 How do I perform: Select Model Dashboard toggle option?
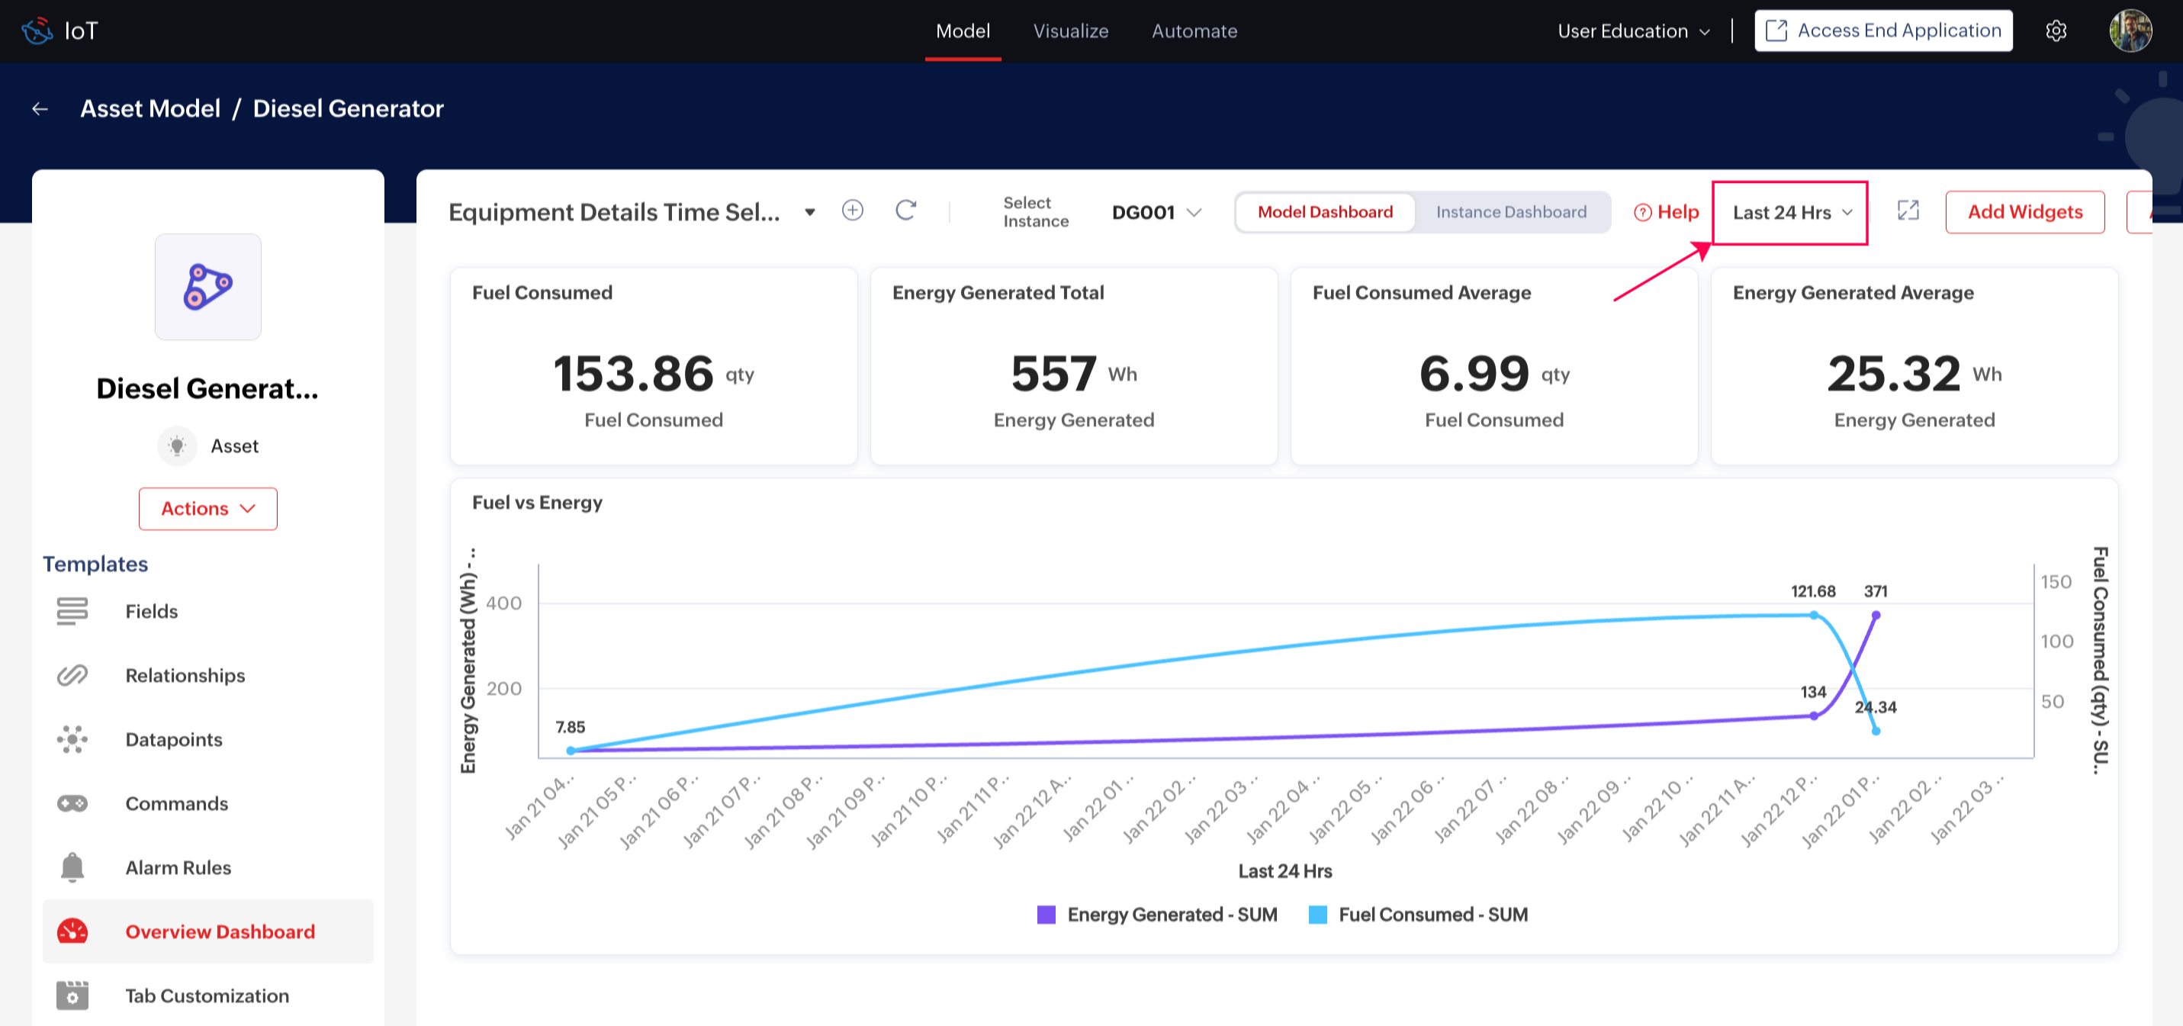click(1325, 212)
